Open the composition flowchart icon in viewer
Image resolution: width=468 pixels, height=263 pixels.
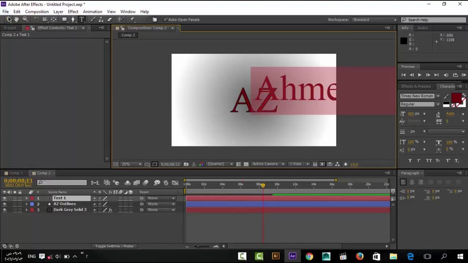coord(337,164)
